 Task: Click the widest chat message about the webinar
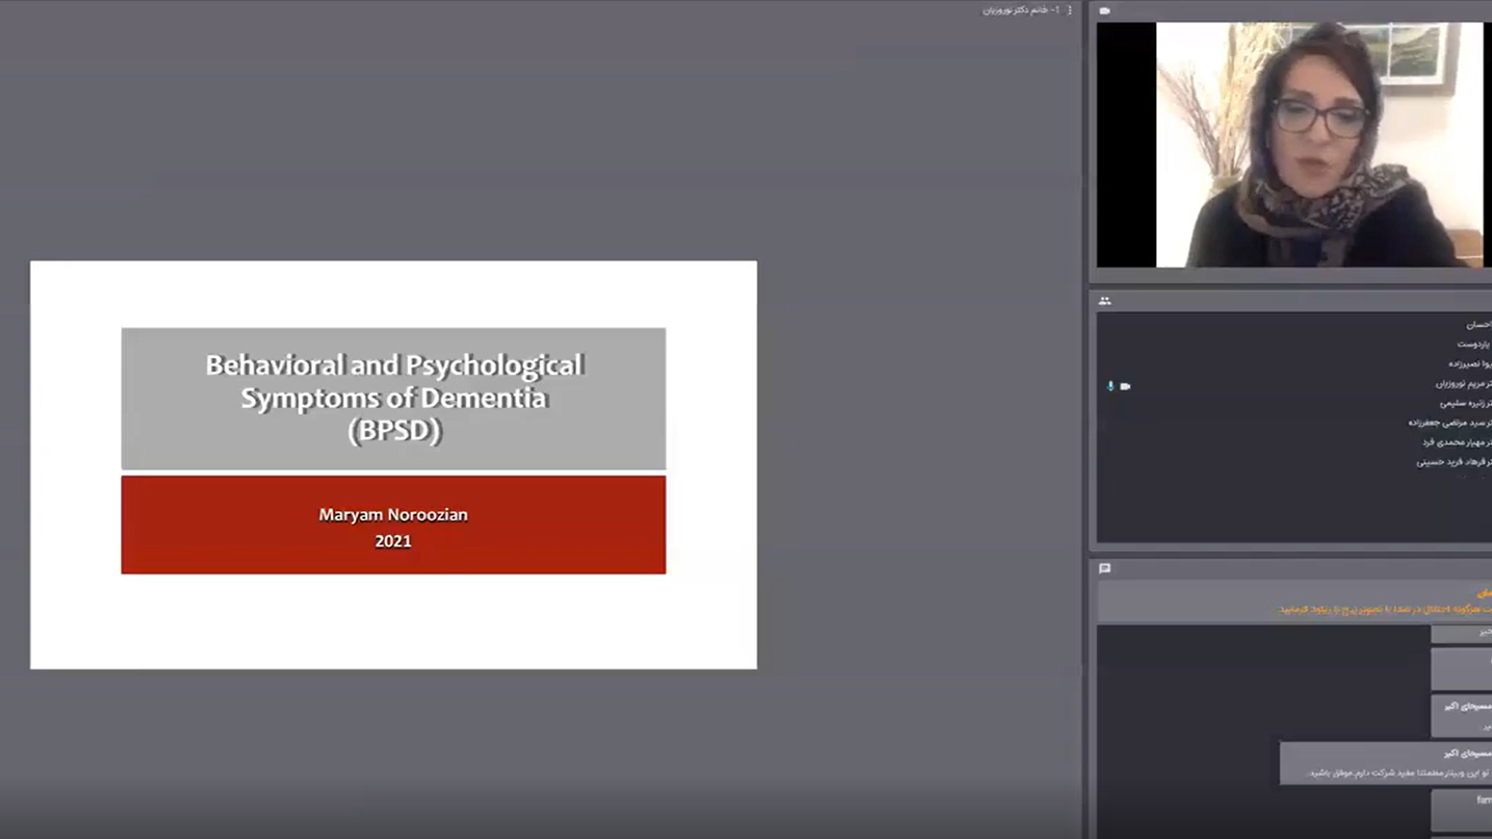[1385, 763]
